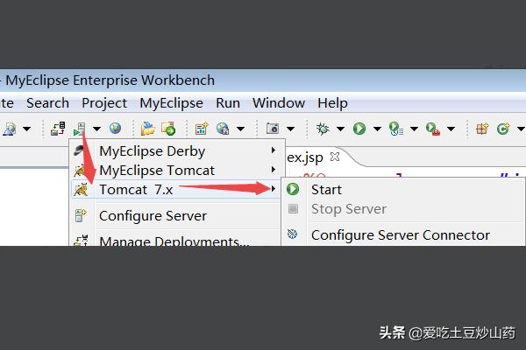Open the Window menu
The height and width of the screenshot is (350, 526).
[x=279, y=102]
